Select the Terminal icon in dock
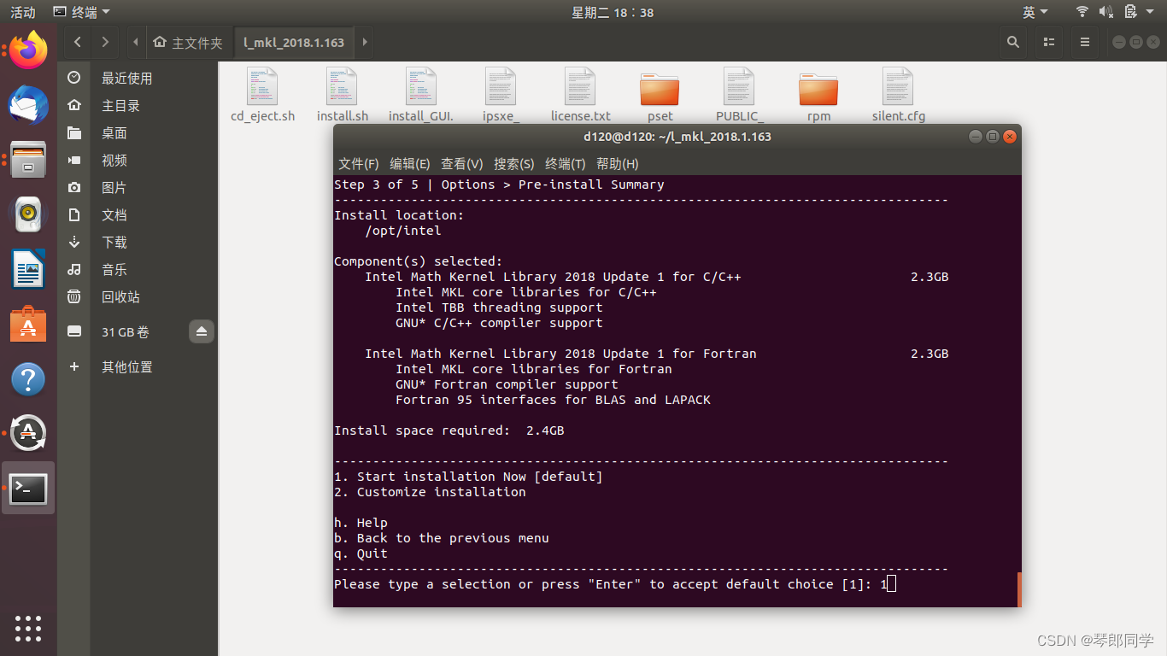This screenshot has width=1167, height=656. click(x=28, y=489)
